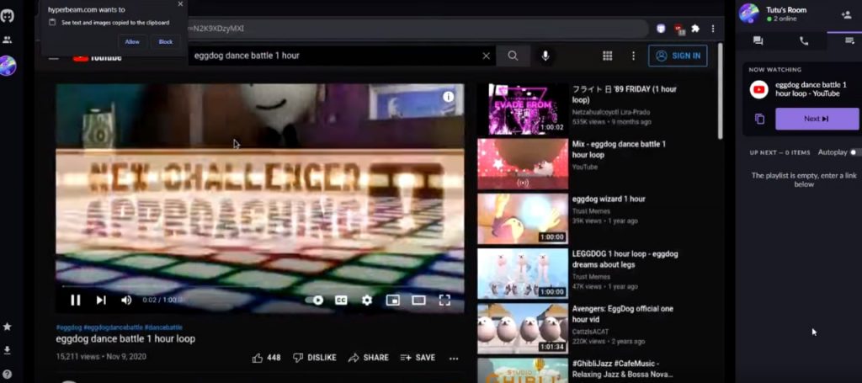This screenshot has width=862, height=383.
Task: Open YouTube settings three-dot menu
Action: point(633,56)
